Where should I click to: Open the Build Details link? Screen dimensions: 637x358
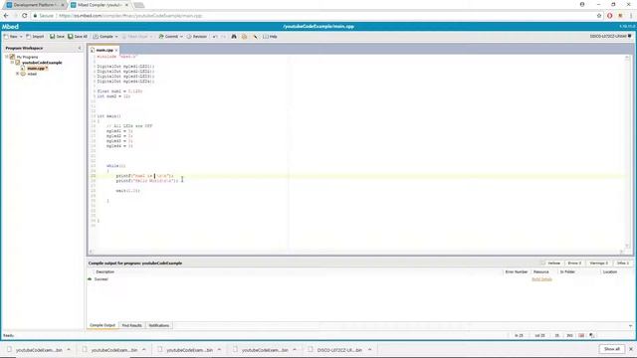(x=541, y=279)
